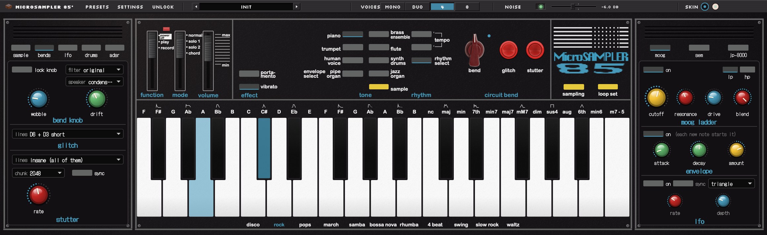
Task: Click the yellow sampling button
Action: tap(574, 87)
